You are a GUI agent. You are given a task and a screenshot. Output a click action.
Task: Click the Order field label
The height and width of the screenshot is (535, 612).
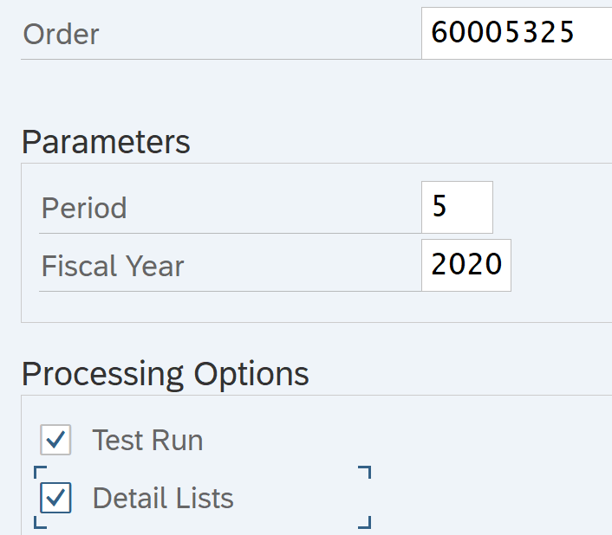click(x=61, y=34)
